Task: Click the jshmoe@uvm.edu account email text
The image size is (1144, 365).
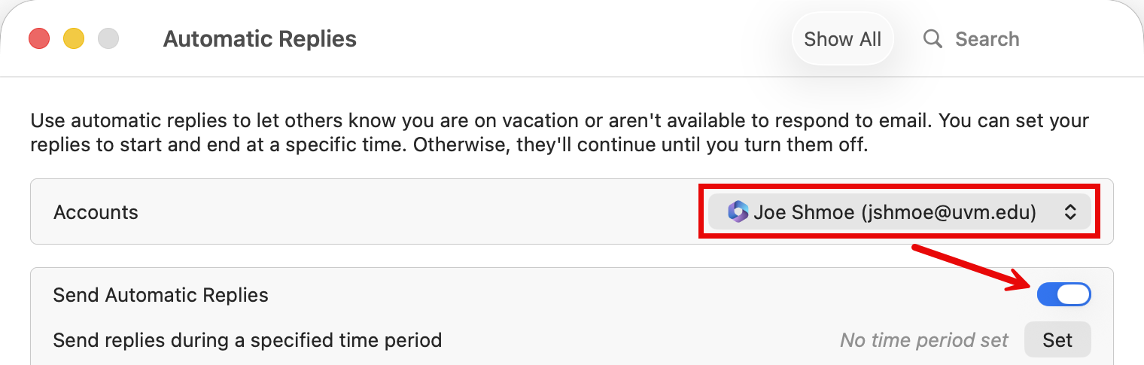Action: [x=951, y=213]
